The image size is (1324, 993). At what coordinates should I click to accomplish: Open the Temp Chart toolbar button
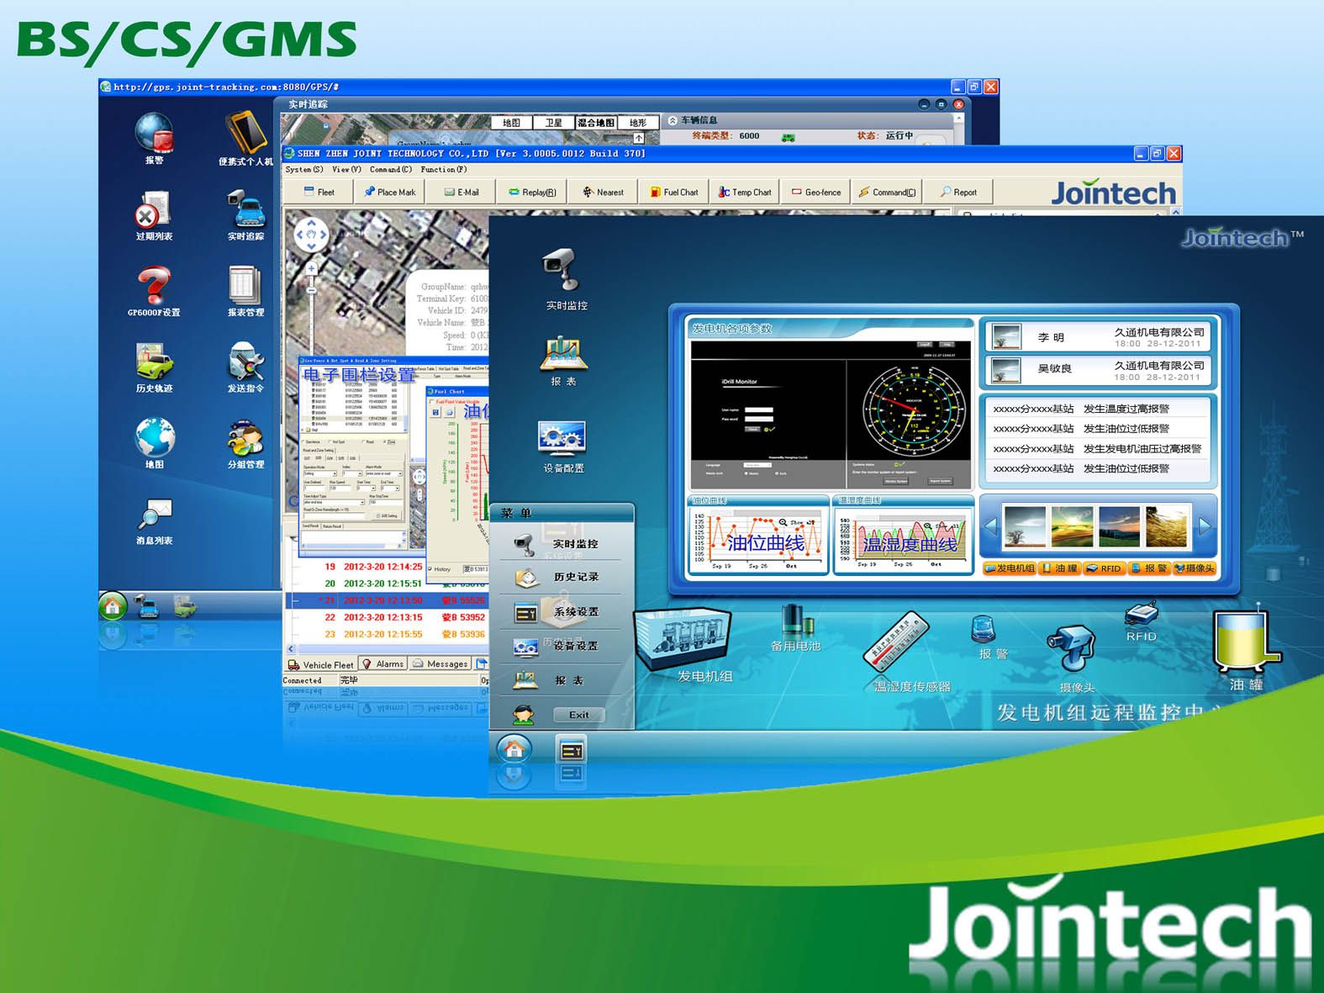tap(744, 192)
